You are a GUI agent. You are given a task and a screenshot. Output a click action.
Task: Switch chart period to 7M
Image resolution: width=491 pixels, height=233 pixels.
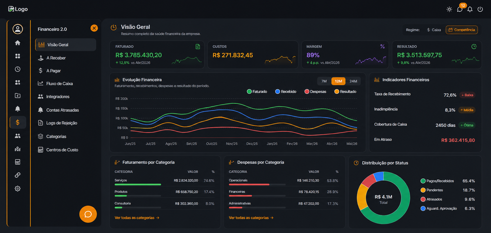324,81
